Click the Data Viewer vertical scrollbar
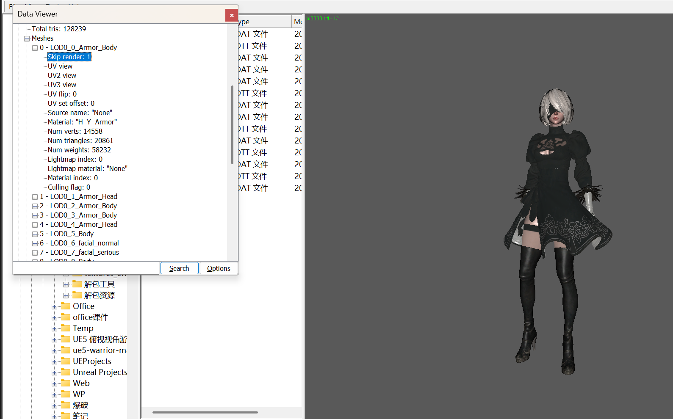 pyautogui.click(x=232, y=125)
